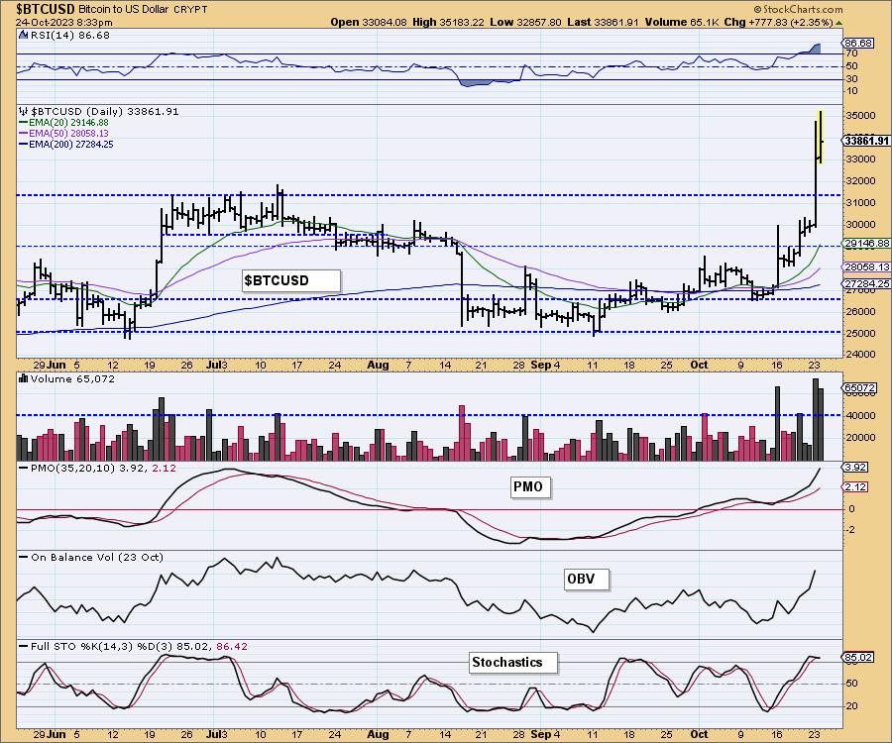Click the 29146.88 right-axis tag

(x=866, y=244)
